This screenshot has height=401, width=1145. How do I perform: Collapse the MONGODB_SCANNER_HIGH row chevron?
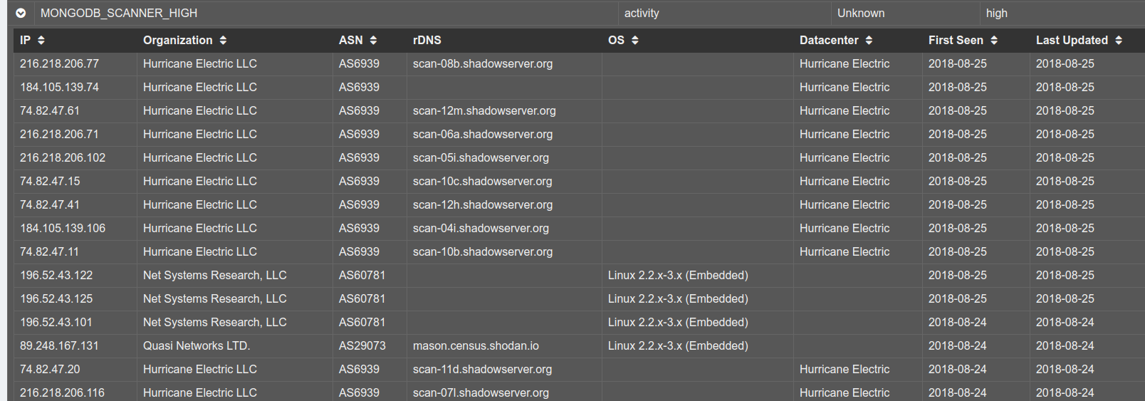coord(21,13)
